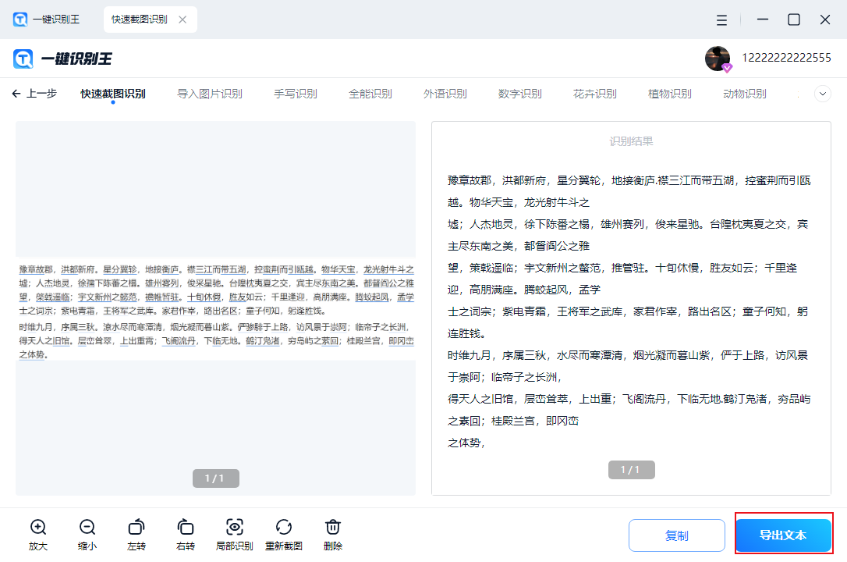Switch to 手写识别 tab
The width and height of the screenshot is (847, 562).
pyautogui.click(x=296, y=94)
